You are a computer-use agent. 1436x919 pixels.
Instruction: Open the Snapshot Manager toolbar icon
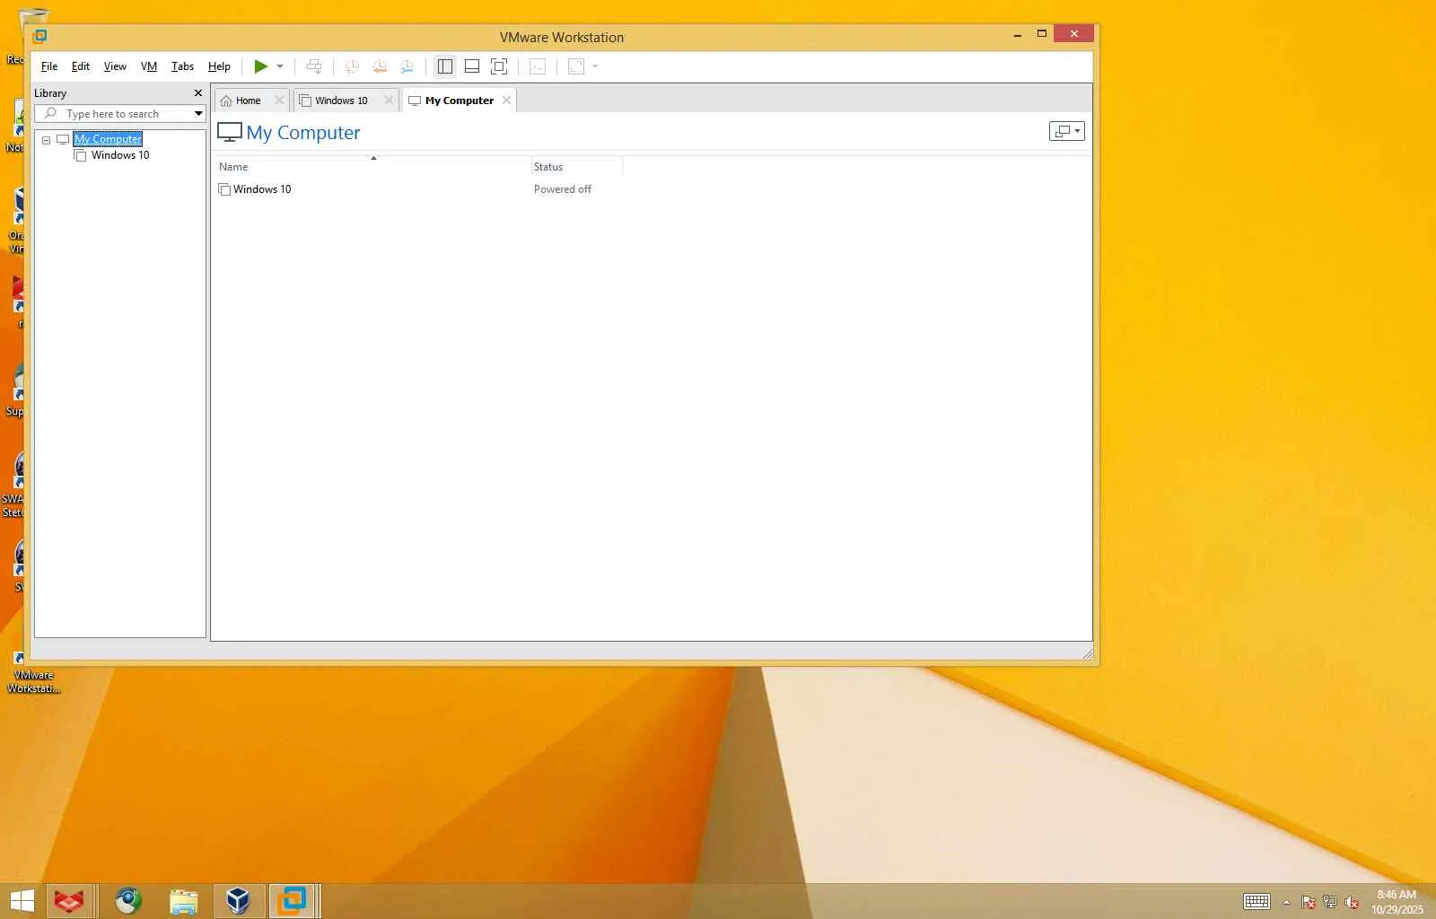407,66
